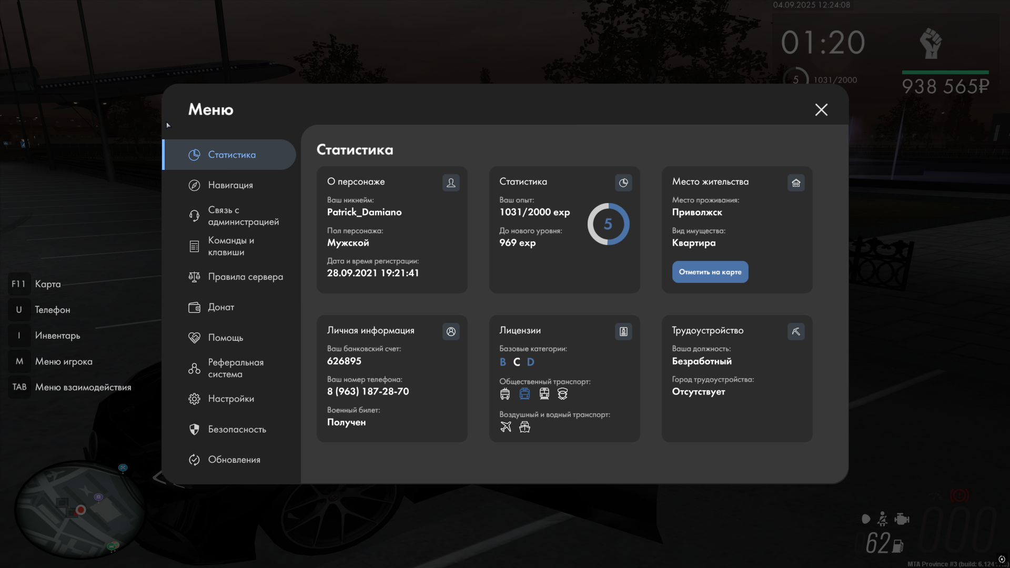The height and width of the screenshot is (568, 1010).
Task: Click the license document icon in Лицензии card
Action: pyautogui.click(x=623, y=331)
